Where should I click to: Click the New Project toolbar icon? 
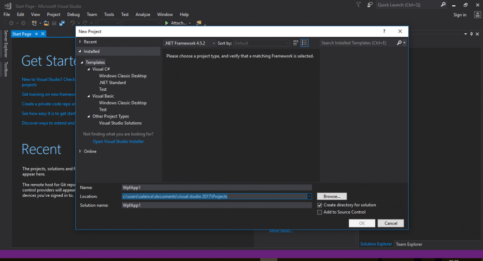34,23
